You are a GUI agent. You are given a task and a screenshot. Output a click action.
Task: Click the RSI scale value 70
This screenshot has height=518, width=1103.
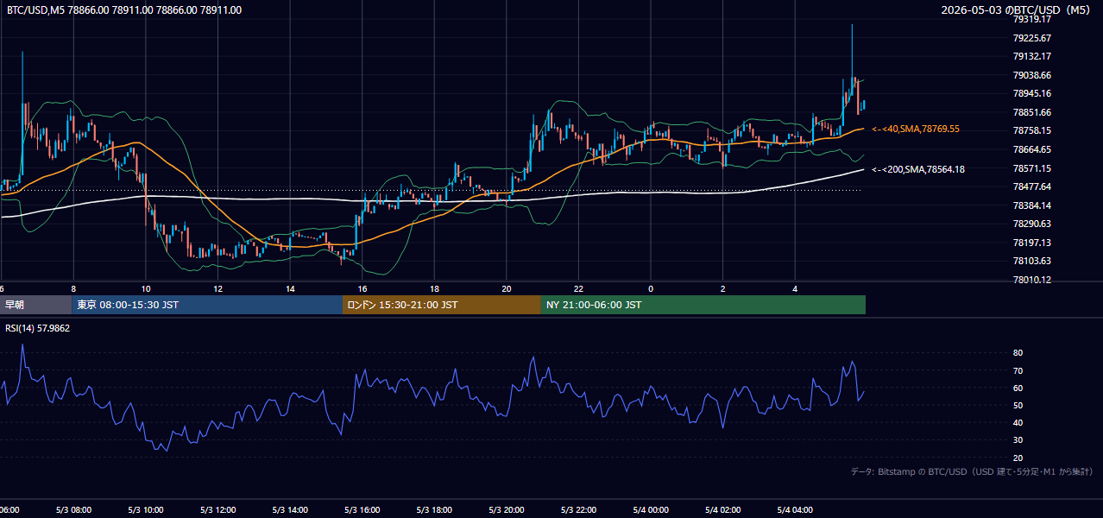pyautogui.click(x=1018, y=370)
